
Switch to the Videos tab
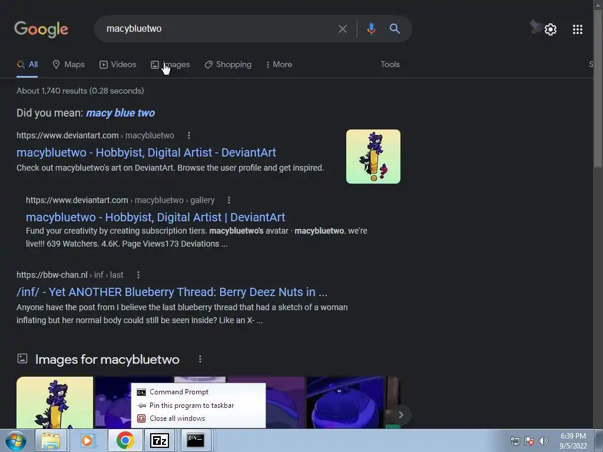pyautogui.click(x=118, y=65)
